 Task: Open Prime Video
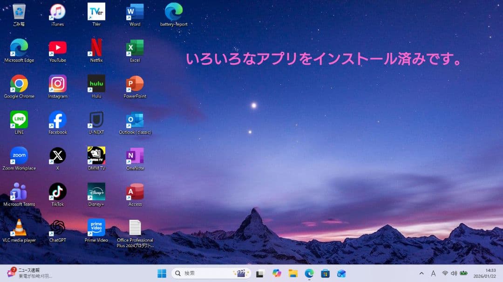tap(95, 228)
